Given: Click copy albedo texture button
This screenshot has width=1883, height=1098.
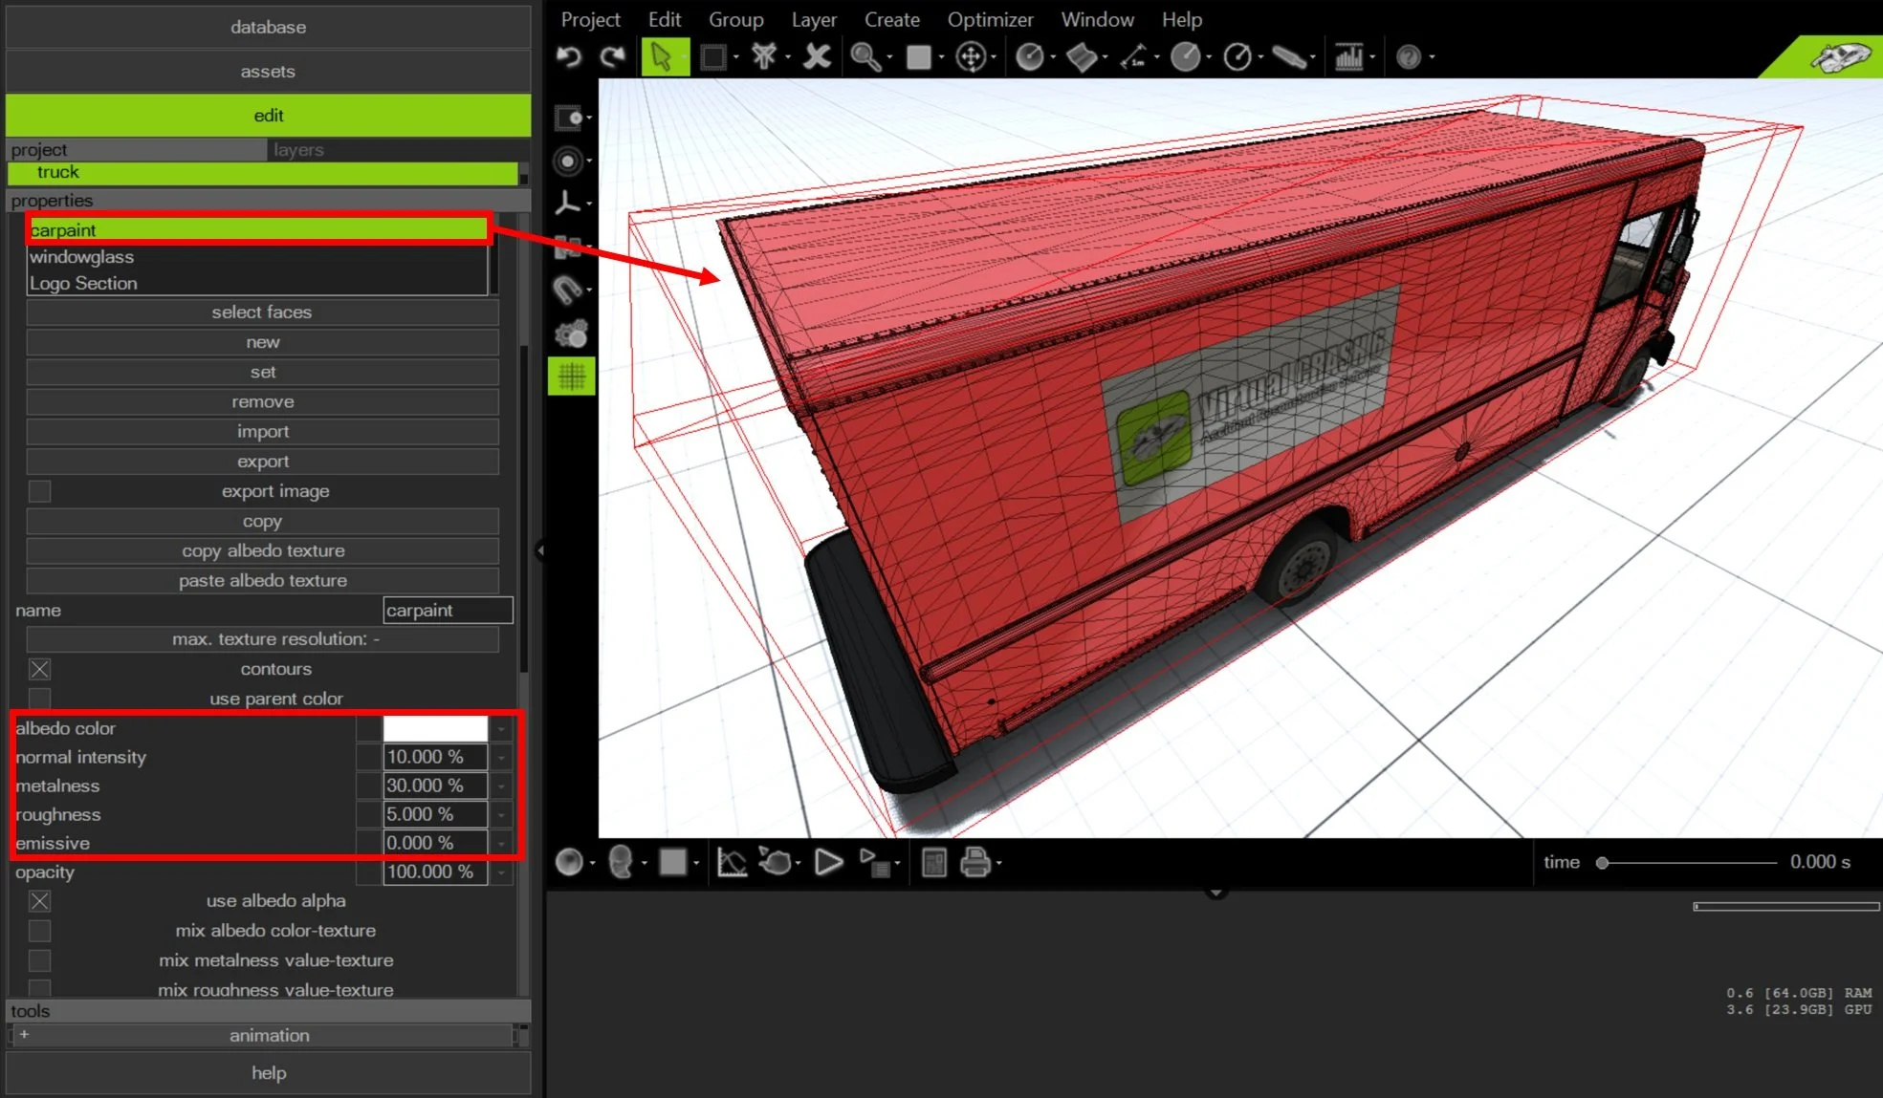Looking at the screenshot, I should point(262,551).
